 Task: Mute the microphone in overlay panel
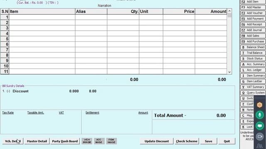pyautogui.click(x=259, y=115)
